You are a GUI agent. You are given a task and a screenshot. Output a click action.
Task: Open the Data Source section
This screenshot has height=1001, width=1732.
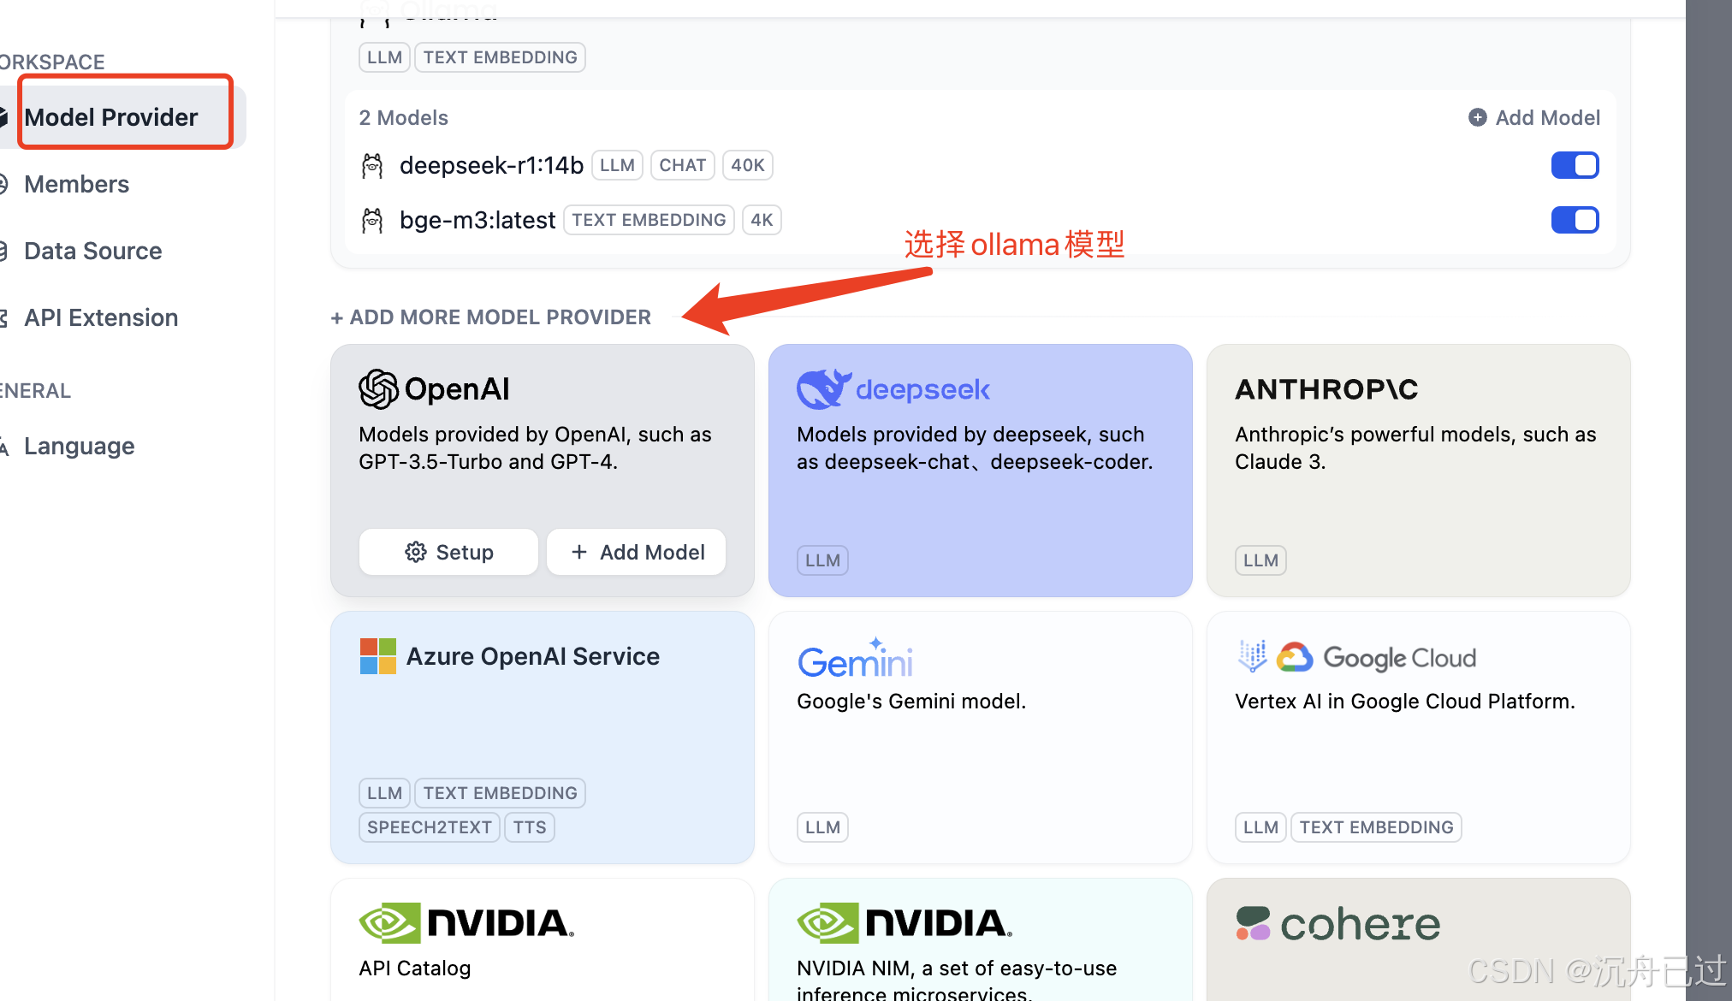tap(92, 251)
